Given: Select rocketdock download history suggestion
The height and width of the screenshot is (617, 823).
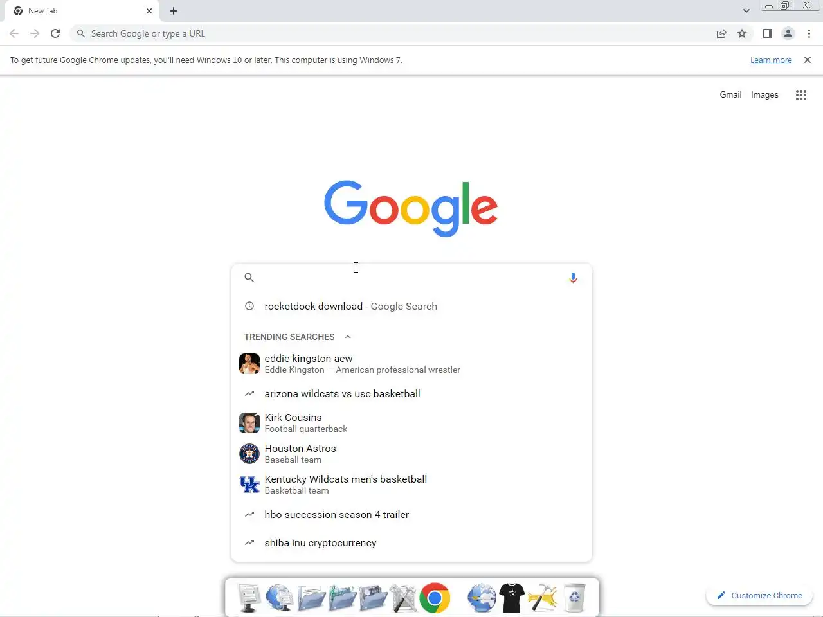Looking at the screenshot, I should click(x=411, y=307).
